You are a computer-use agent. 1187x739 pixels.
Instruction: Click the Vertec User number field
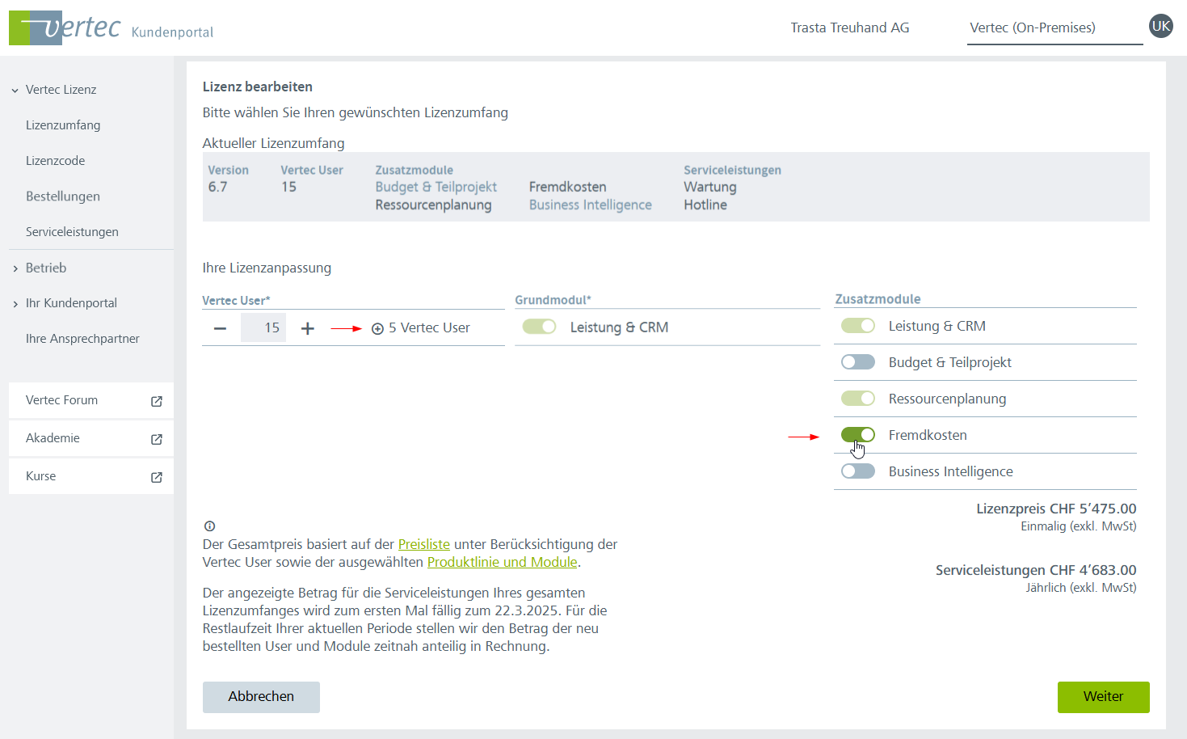coord(263,327)
